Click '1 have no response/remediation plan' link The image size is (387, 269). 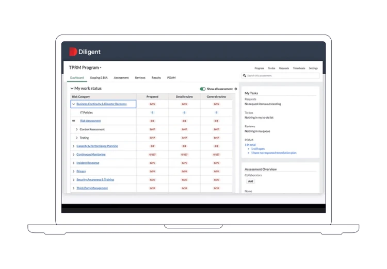tap(273, 153)
